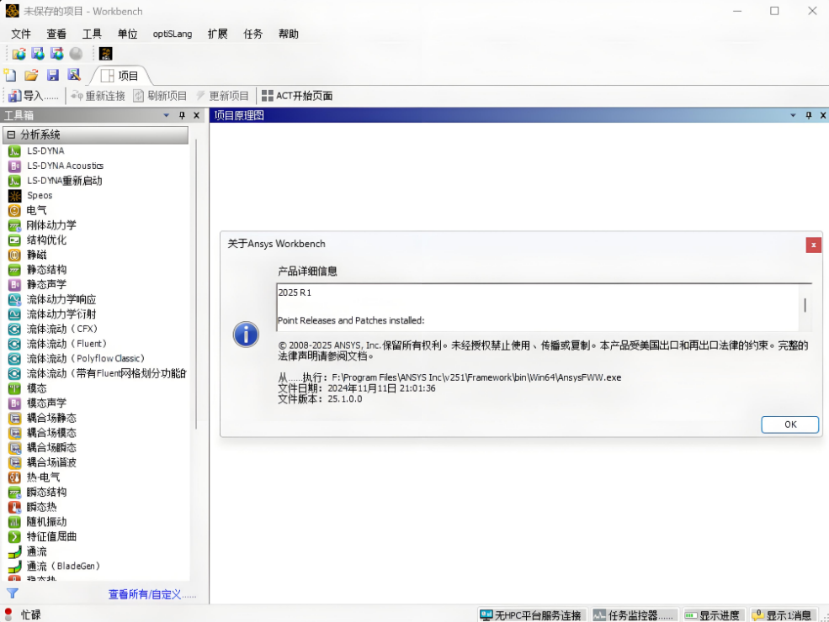Close the 工具箱 panel

196,115
